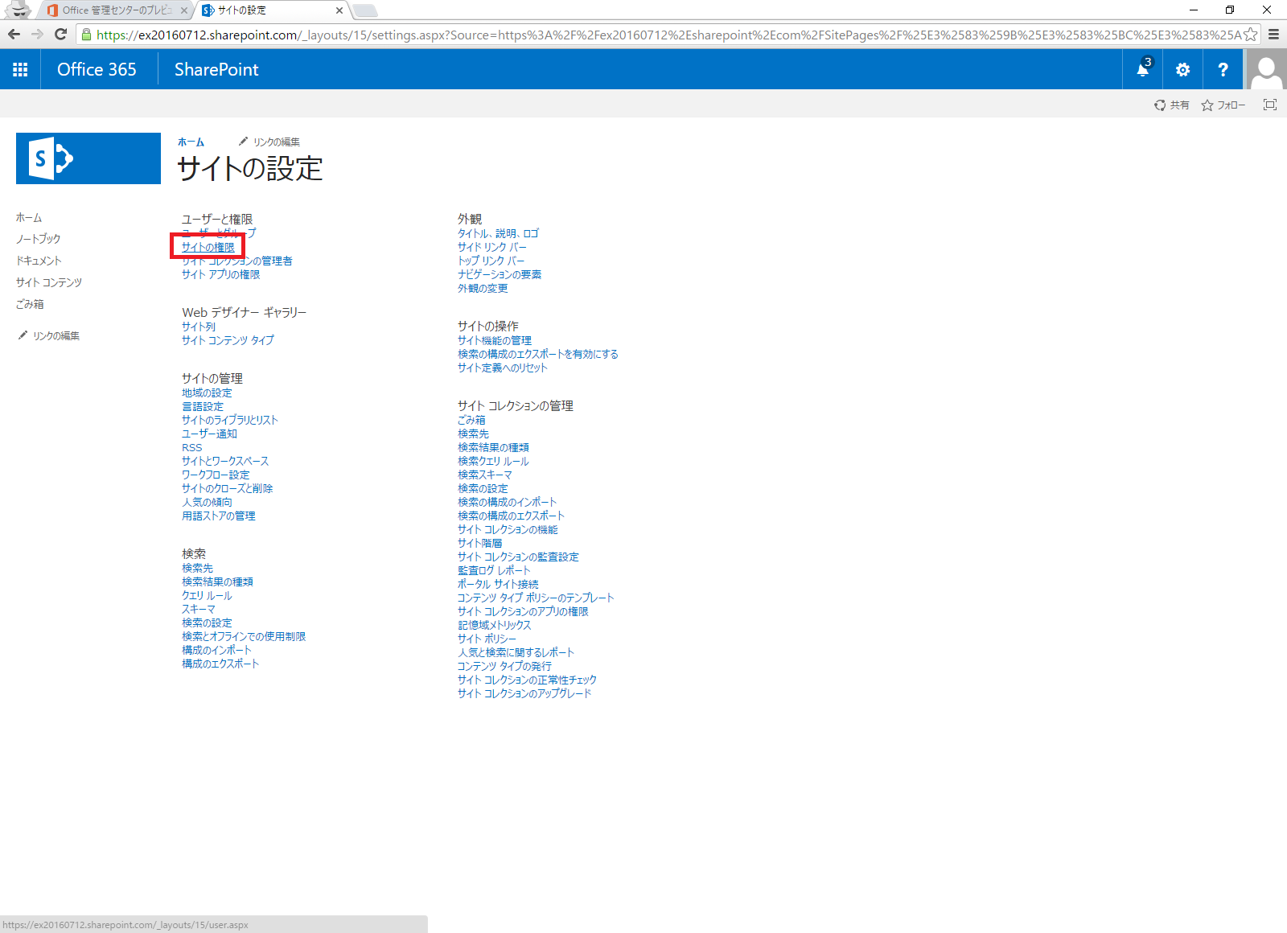Viewport: 1287px width, 933px height.
Task: Open the notifications bell
Action: [1143, 69]
